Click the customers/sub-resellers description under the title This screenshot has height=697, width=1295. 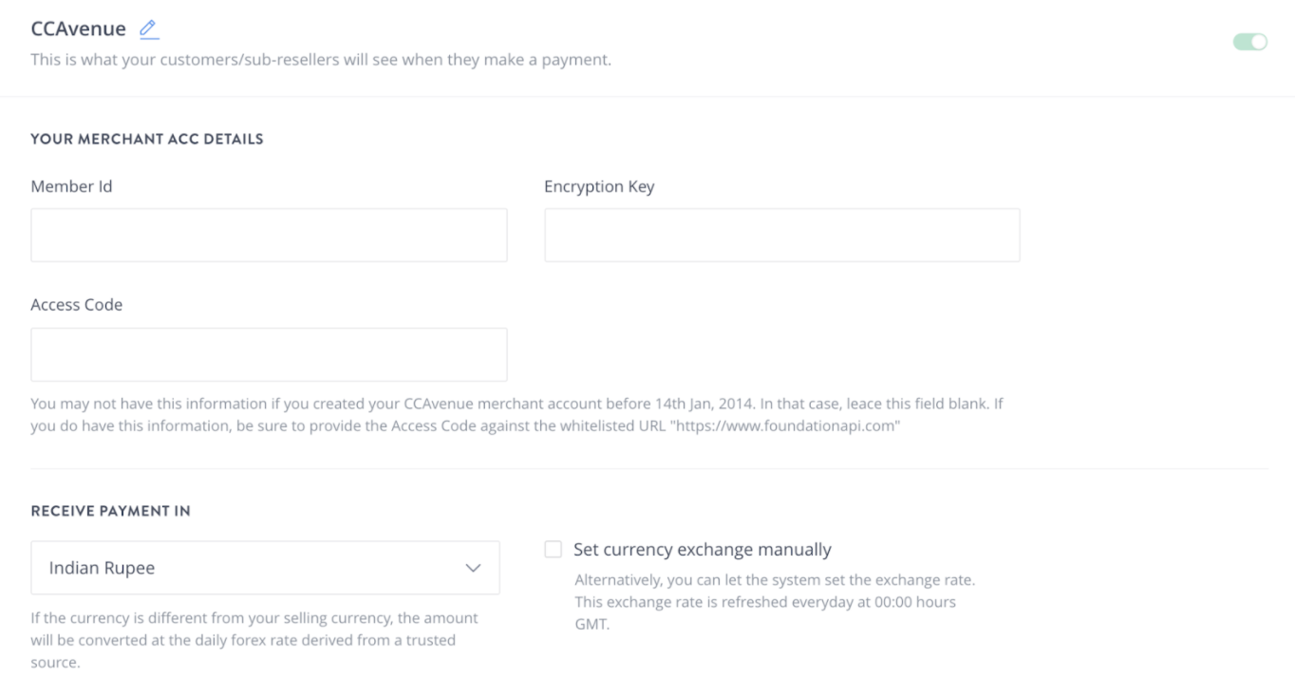pyautogui.click(x=321, y=62)
